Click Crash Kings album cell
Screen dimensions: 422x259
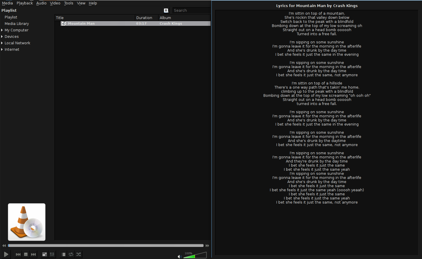pyautogui.click(x=171, y=23)
